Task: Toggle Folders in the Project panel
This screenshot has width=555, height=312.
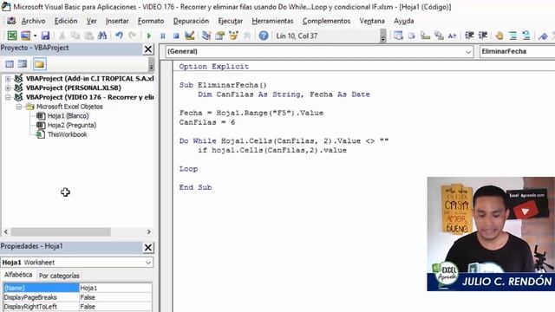Action: tap(39, 64)
